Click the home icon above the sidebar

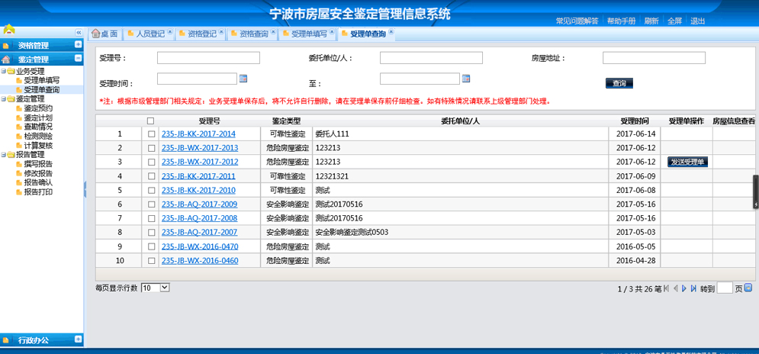pos(9,30)
